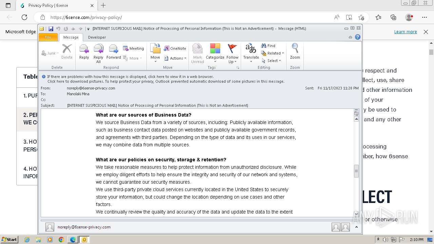The height and width of the screenshot is (244, 434).
Task: Create a Meeting reply
Action: [134, 48]
